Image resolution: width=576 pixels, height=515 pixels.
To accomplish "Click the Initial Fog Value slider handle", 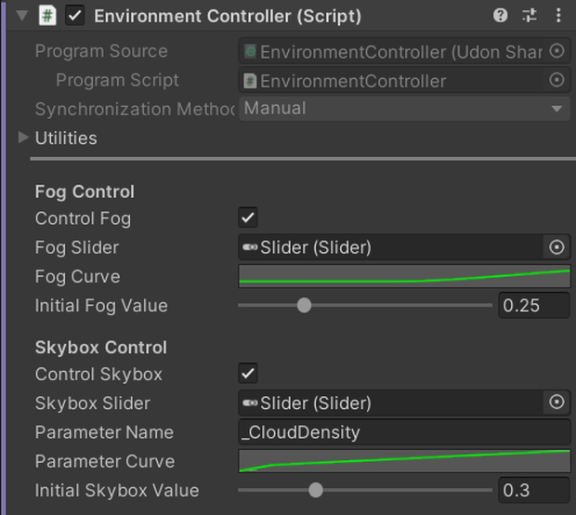I will pos(304,305).
